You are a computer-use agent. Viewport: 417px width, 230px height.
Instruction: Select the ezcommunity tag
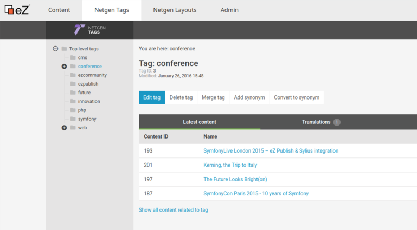point(92,75)
